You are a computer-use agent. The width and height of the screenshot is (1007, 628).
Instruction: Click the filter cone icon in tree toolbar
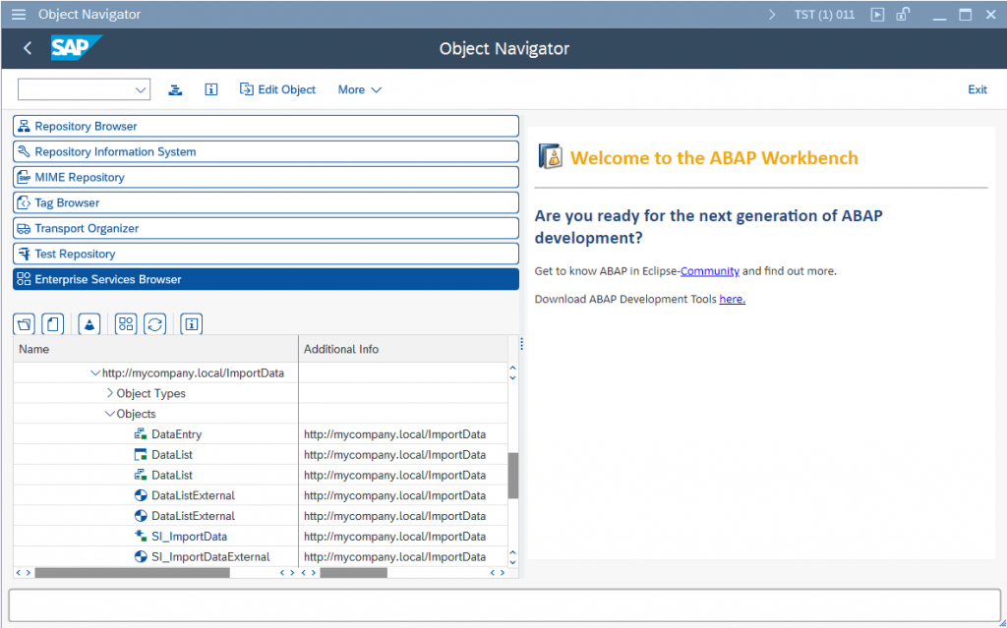[x=89, y=323]
